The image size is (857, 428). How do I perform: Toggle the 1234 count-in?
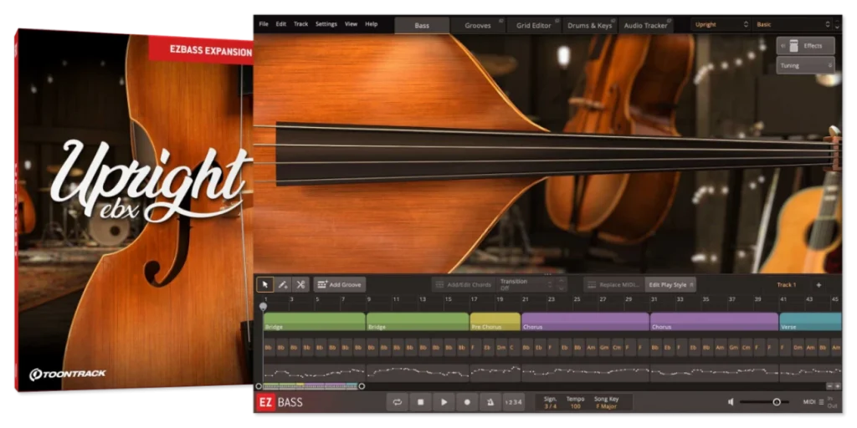(x=514, y=402)
